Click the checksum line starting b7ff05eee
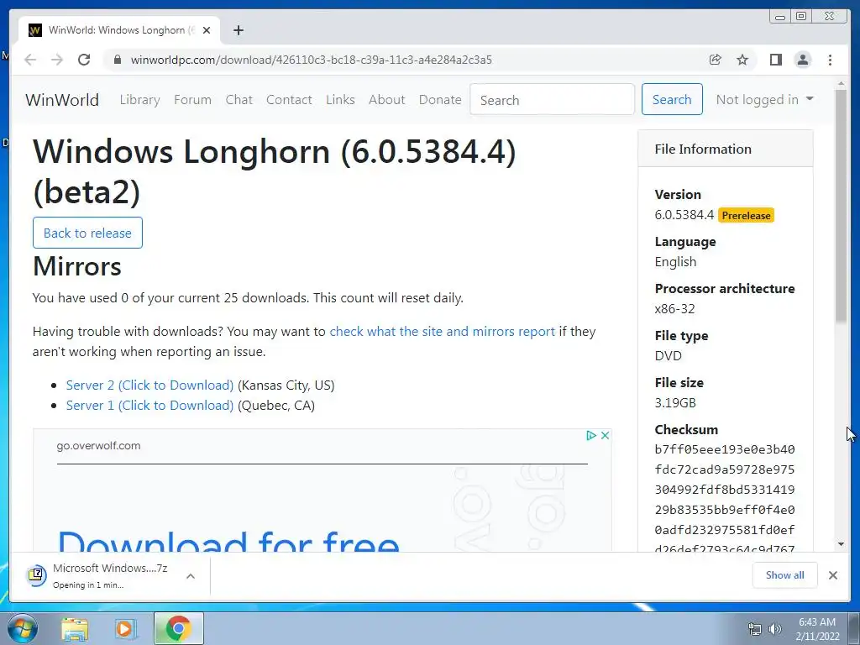The width and height of the screenshot is (860, 645). click(x=725, y=450)
